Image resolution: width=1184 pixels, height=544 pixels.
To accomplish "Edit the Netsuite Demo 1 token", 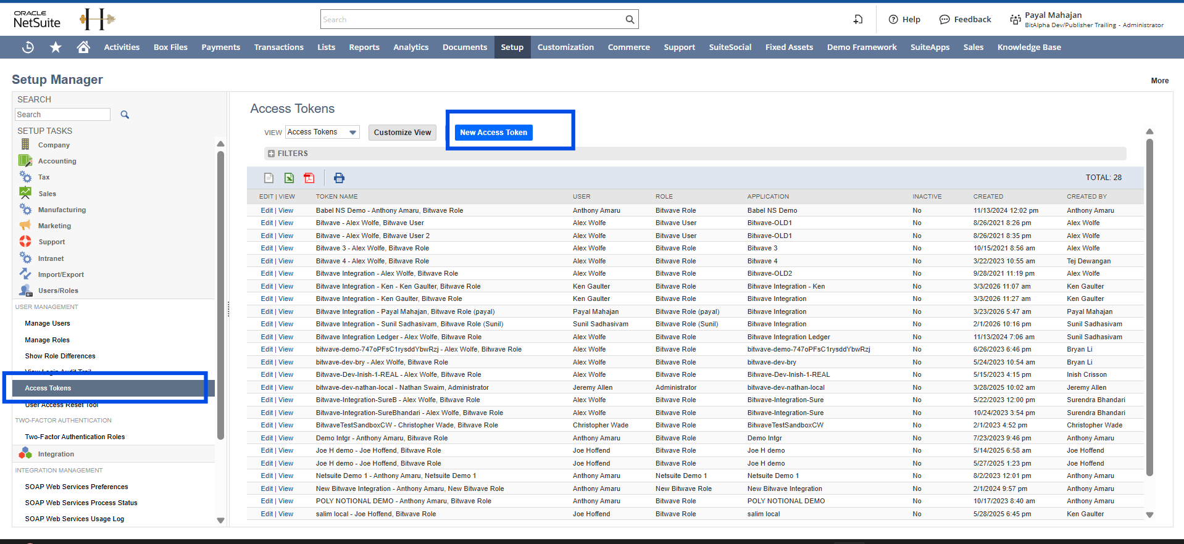I will (x=267, y=476).
